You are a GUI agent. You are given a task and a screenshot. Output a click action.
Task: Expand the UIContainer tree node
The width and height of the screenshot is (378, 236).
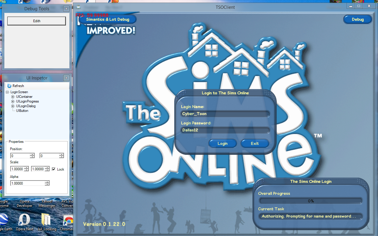(x=13, y=97)
